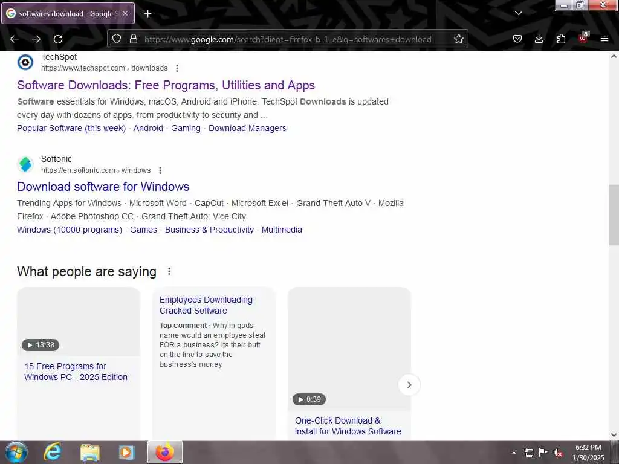Open uBlock Origin extension icon
Image resolution: width=619 pixels, height=464 pixels.
(x=583, y=38)
